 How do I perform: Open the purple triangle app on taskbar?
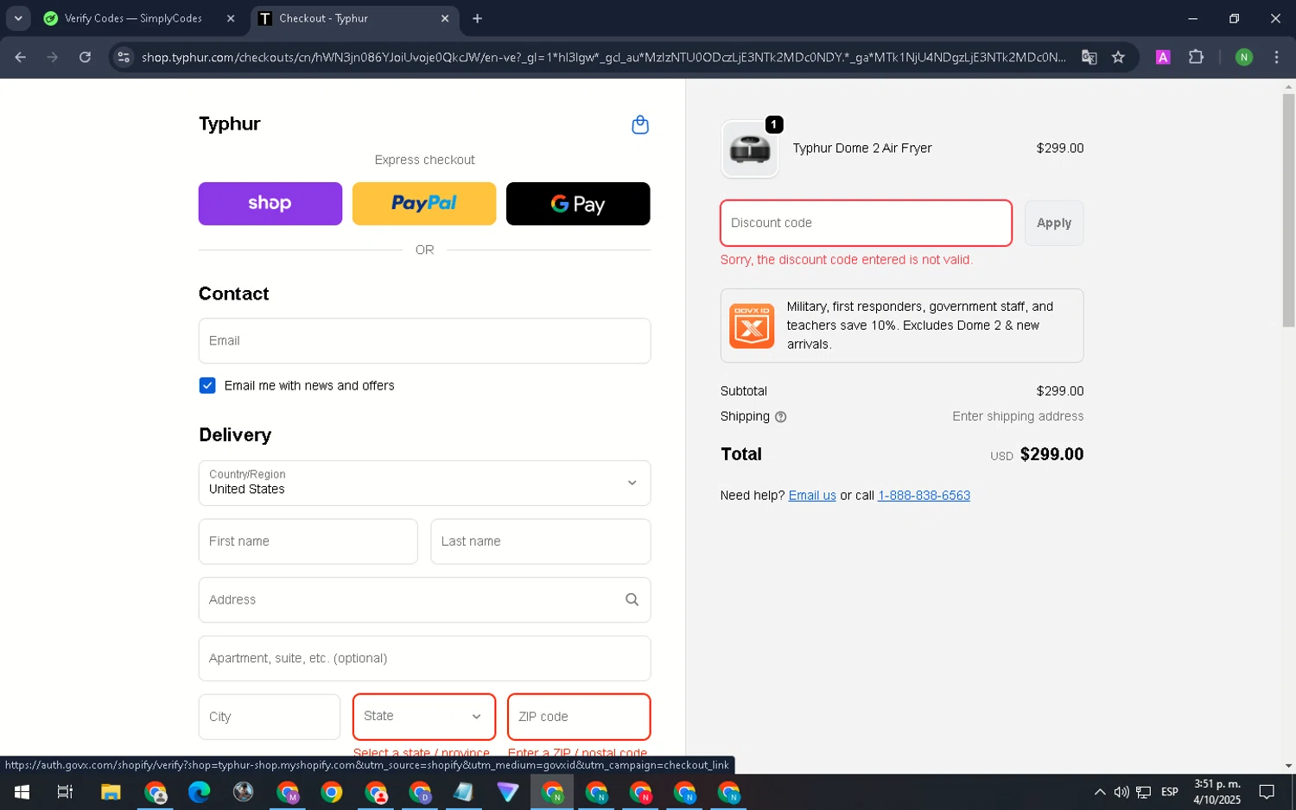pos(507,792)
